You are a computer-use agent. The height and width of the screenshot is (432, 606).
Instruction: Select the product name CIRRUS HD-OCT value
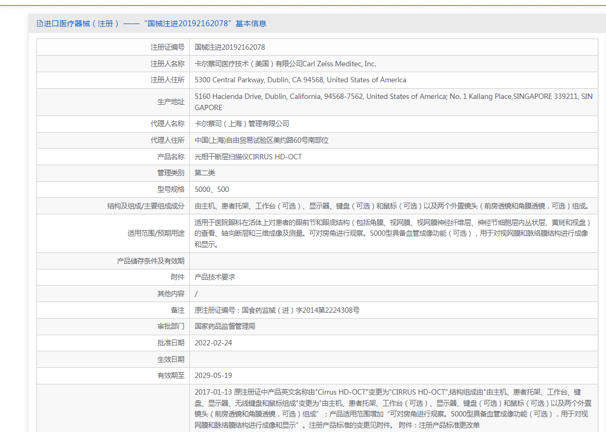click(248, 157)
